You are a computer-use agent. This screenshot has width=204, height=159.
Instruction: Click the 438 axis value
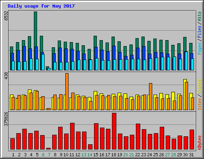6,76
